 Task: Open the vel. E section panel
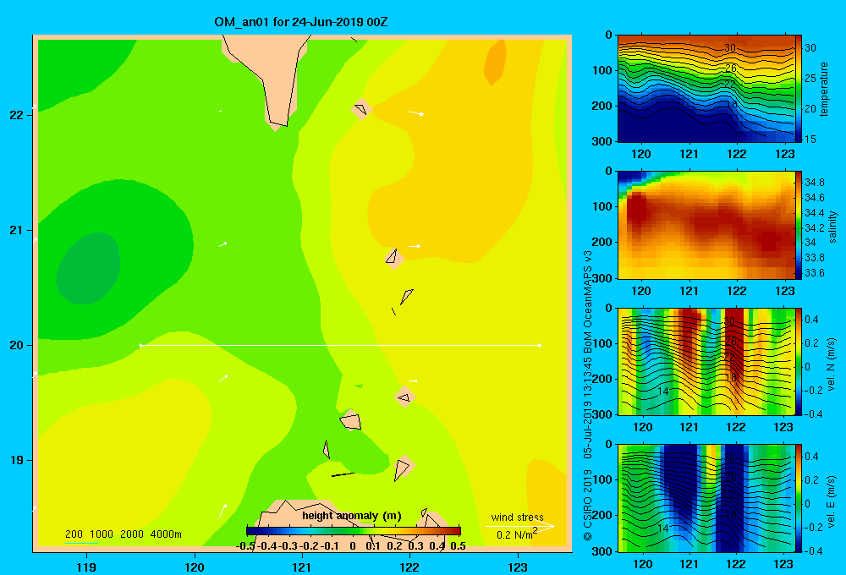click(x=706, y=498)
